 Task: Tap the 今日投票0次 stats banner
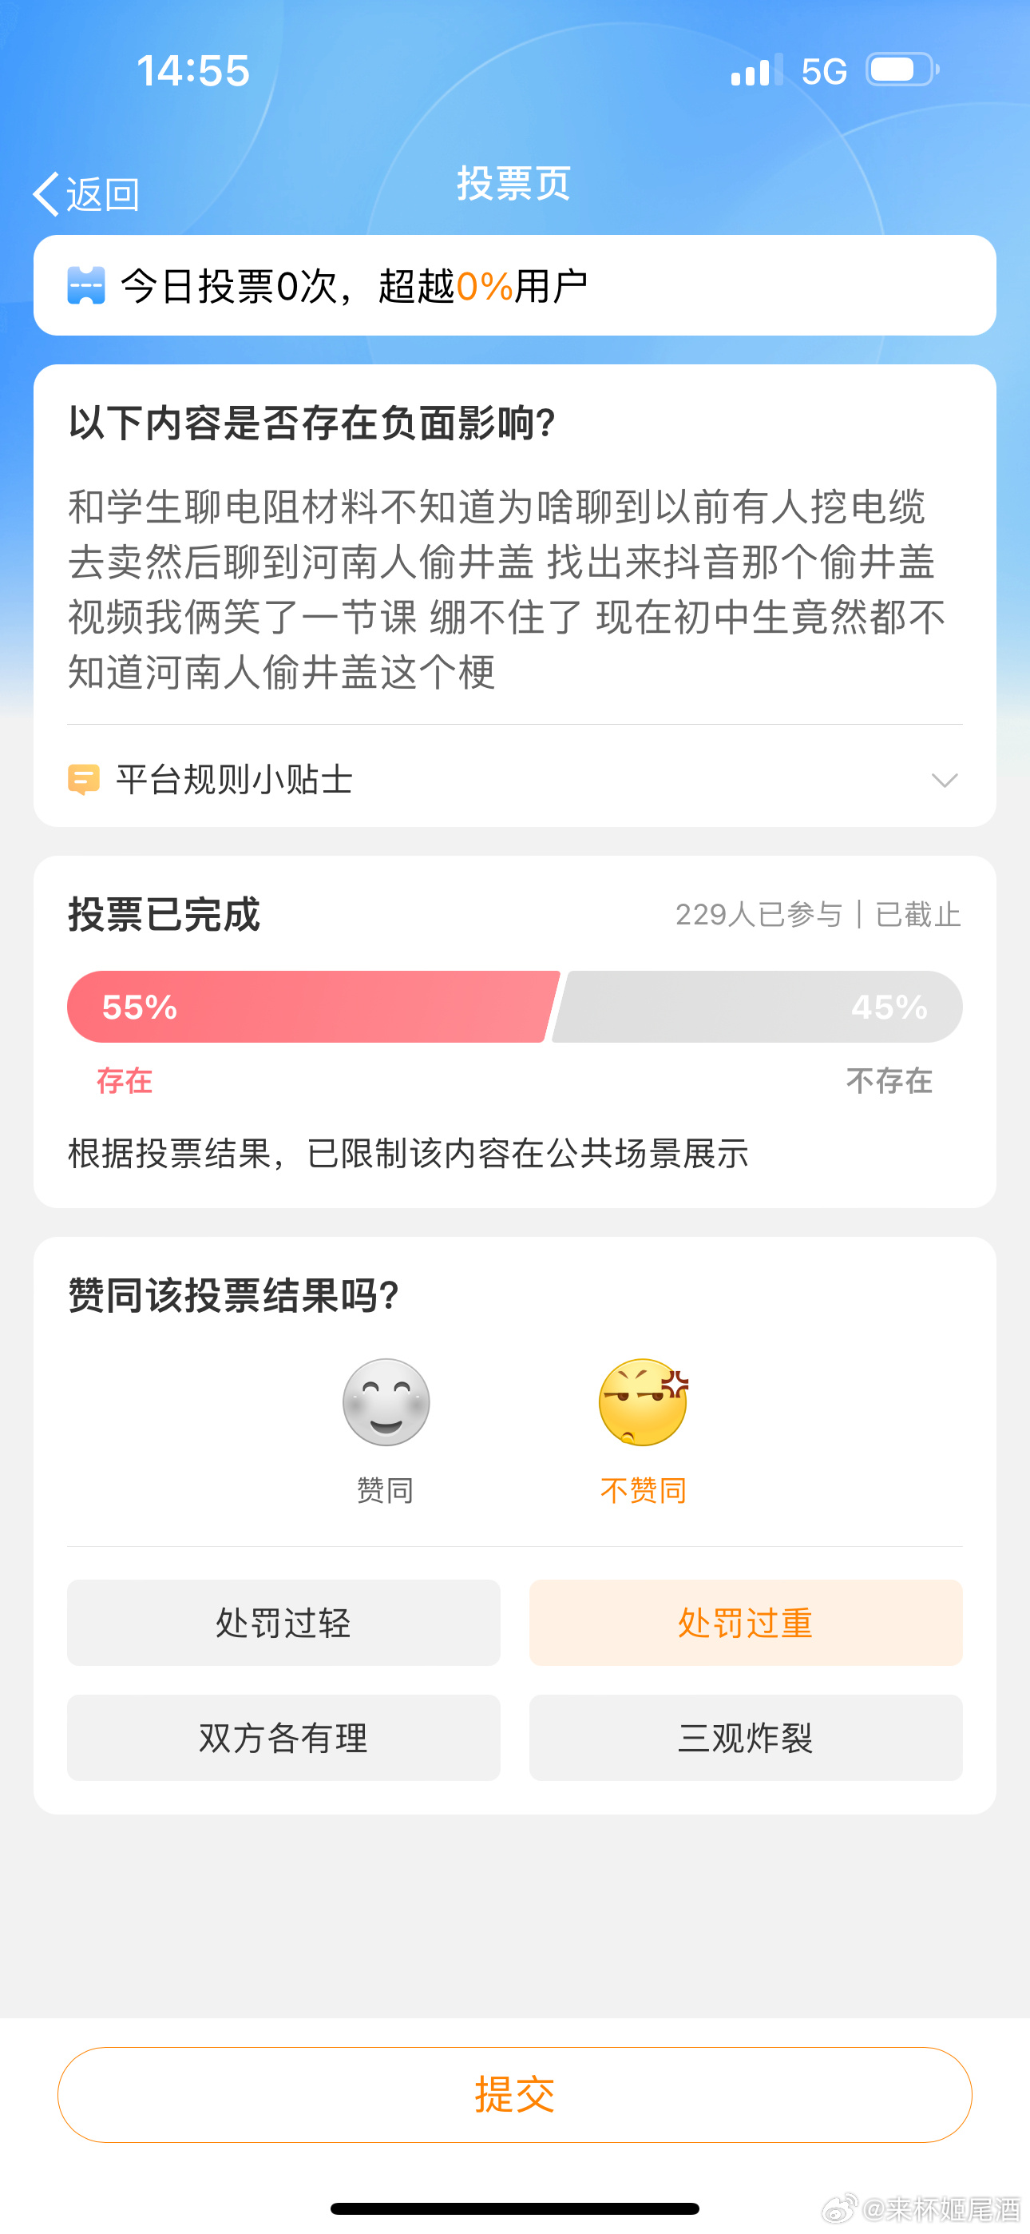(x=514, y=285)
